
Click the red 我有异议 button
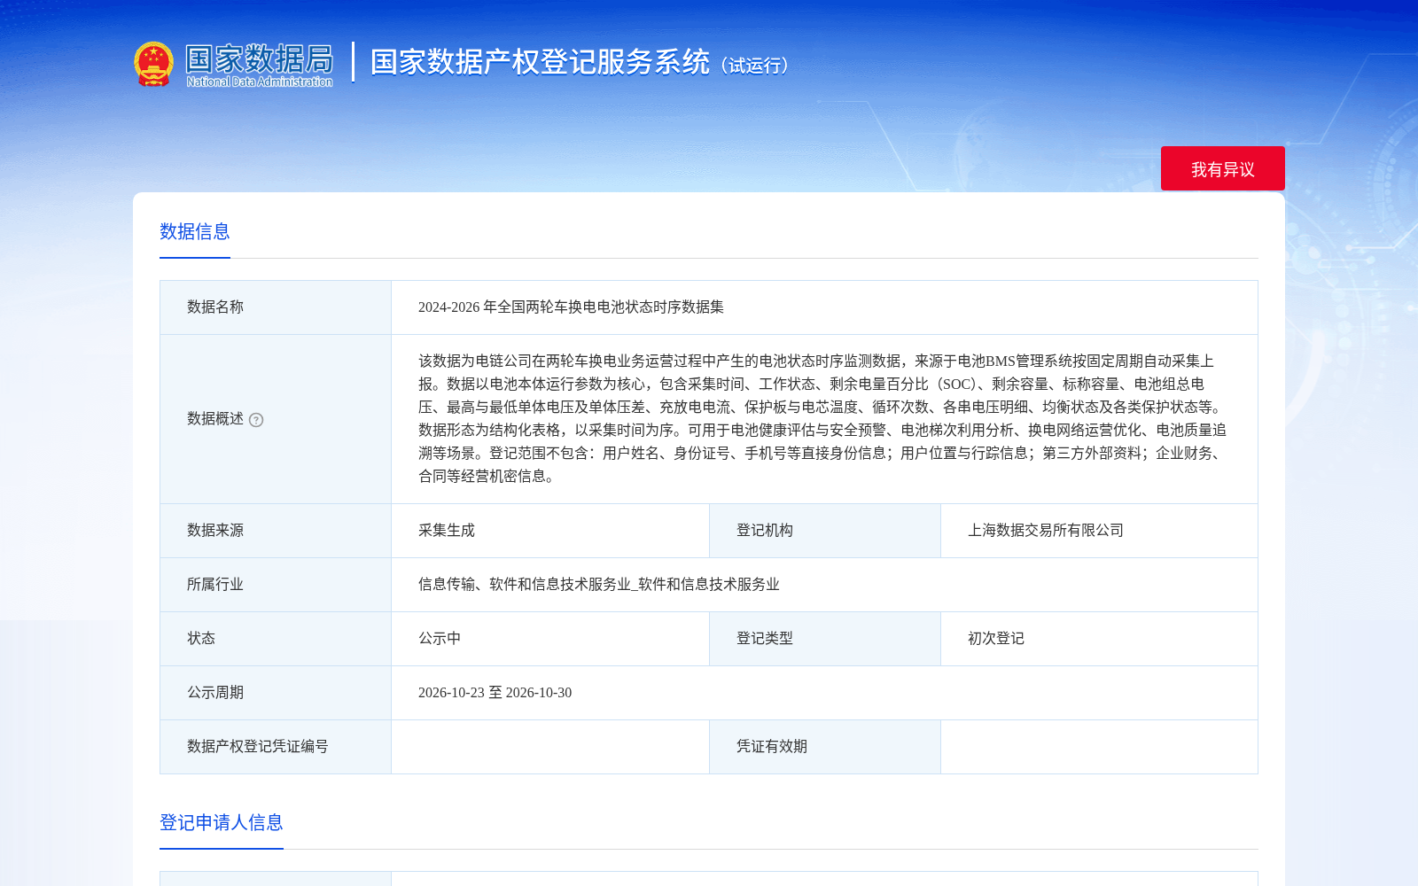(1222, 168)
